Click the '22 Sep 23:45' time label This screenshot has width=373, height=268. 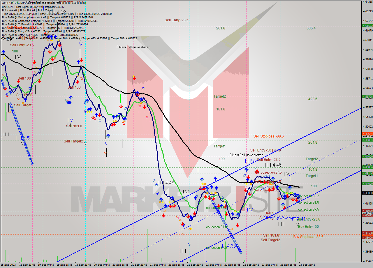[x=251, y=265]
